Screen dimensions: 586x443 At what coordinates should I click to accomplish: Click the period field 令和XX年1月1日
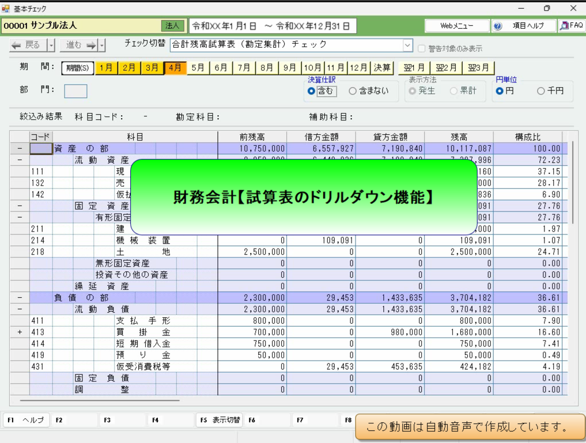273,26
